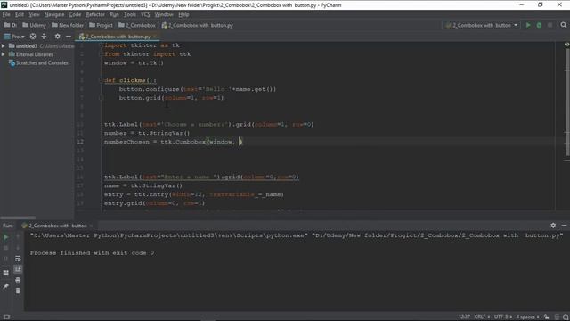Click the D: drive breadcrumb

point(11,25)
